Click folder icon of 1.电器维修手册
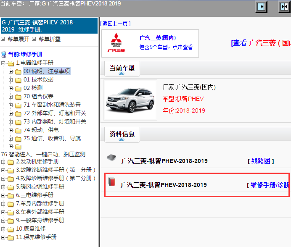 click(11, 63)
